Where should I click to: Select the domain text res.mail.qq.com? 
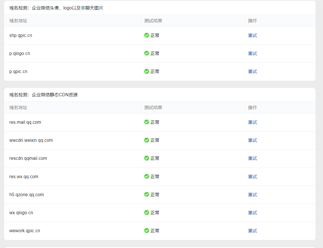(x=25, y=122)
